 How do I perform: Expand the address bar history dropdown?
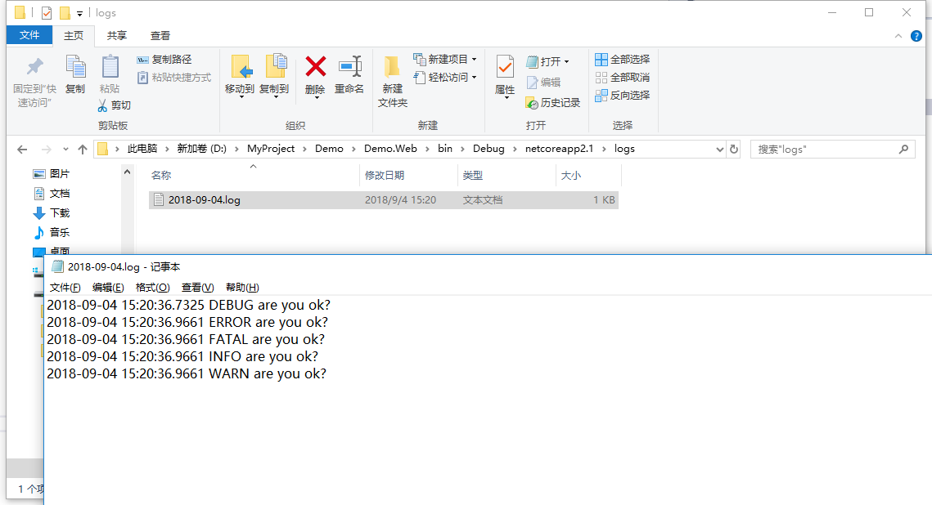(x=719, y=149)
